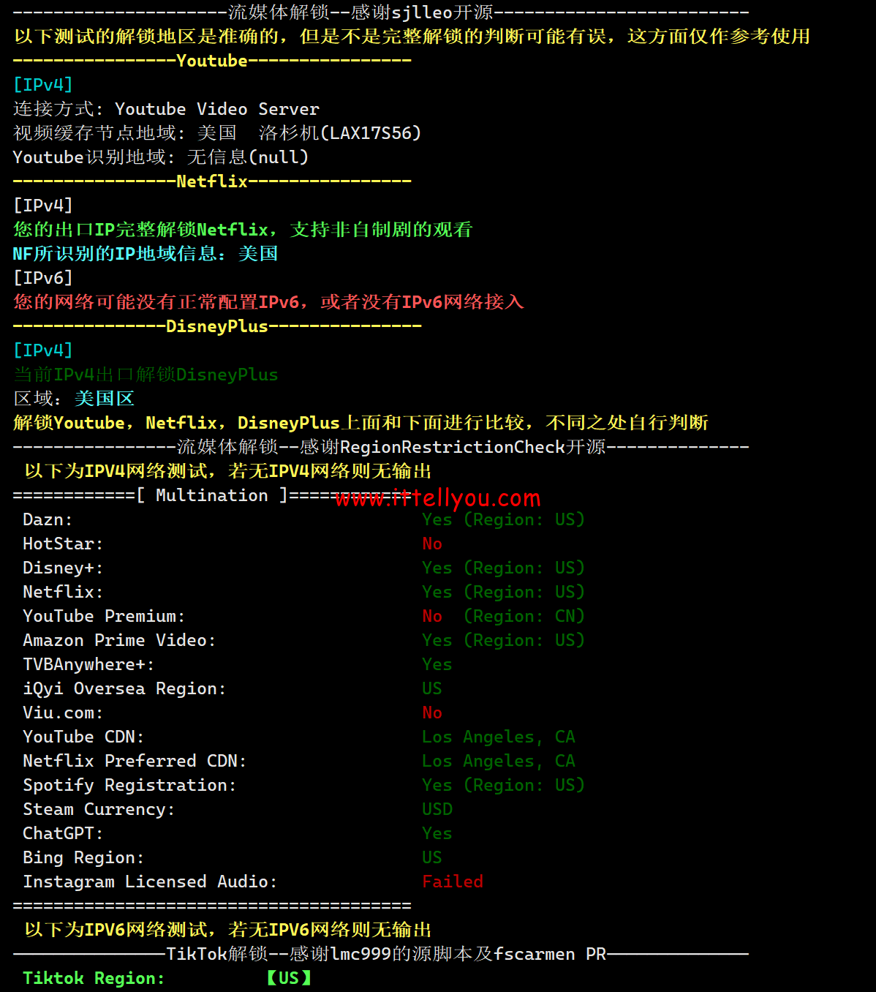Click the Disney+ 'Yes (Region: US)' result
876x992 pixels.
click(x=503, y=568)
